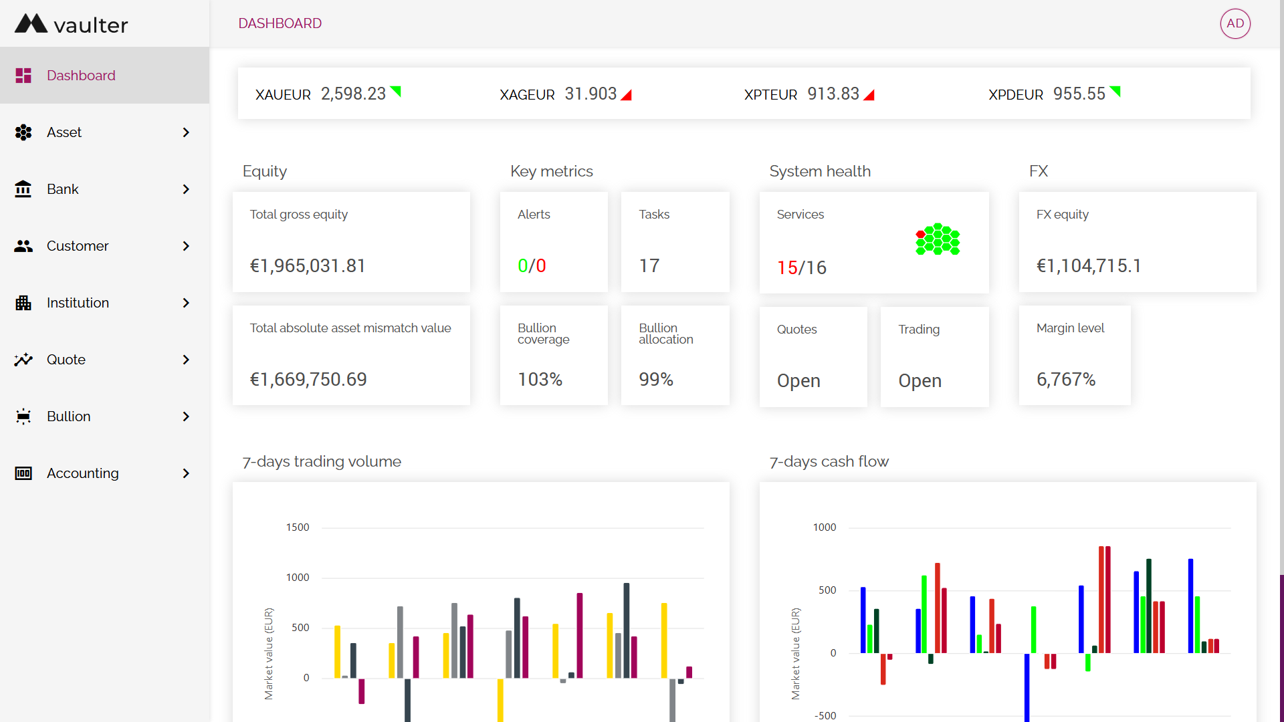The width and height of the screenshot is (1284, 722).
Task: Click the Bank building icon
Action: click(x=23, y=189)
